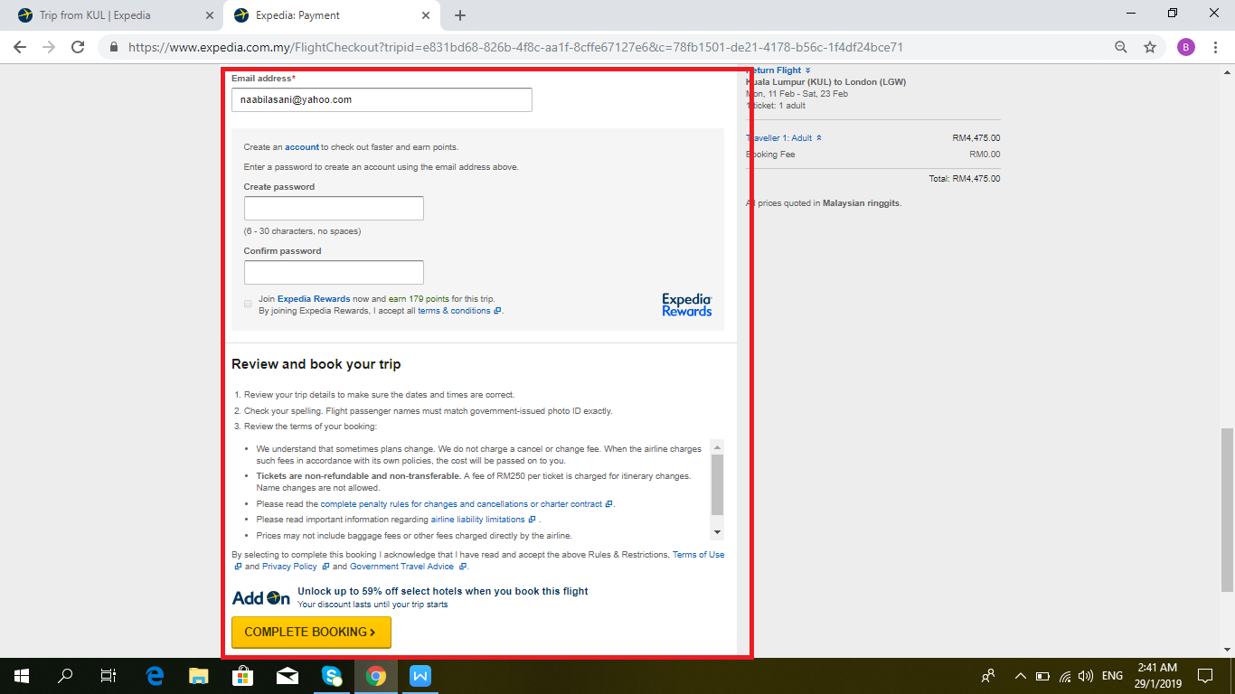Screen dimensions: 1235x694
Task: Open the zoom magnifier in address bar
Action: (1121, 47)
